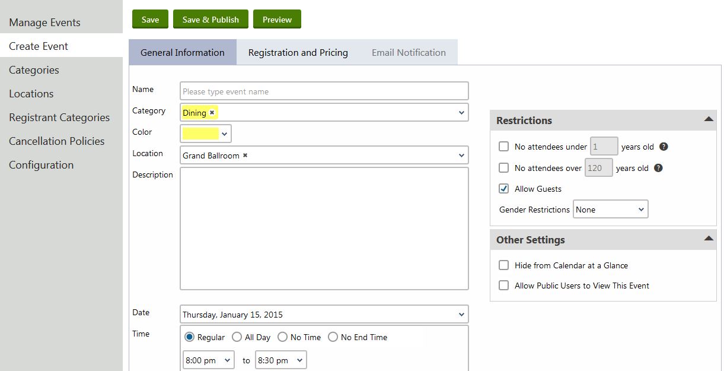Open the Gender Restrictions dropdown

tap(610, 210)
